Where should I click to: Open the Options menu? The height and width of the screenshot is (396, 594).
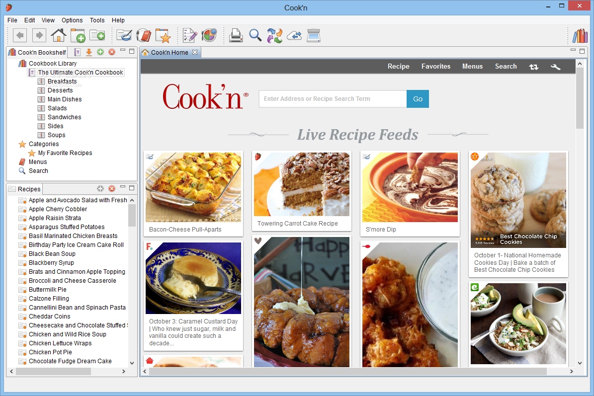click(x=72, y=20)
